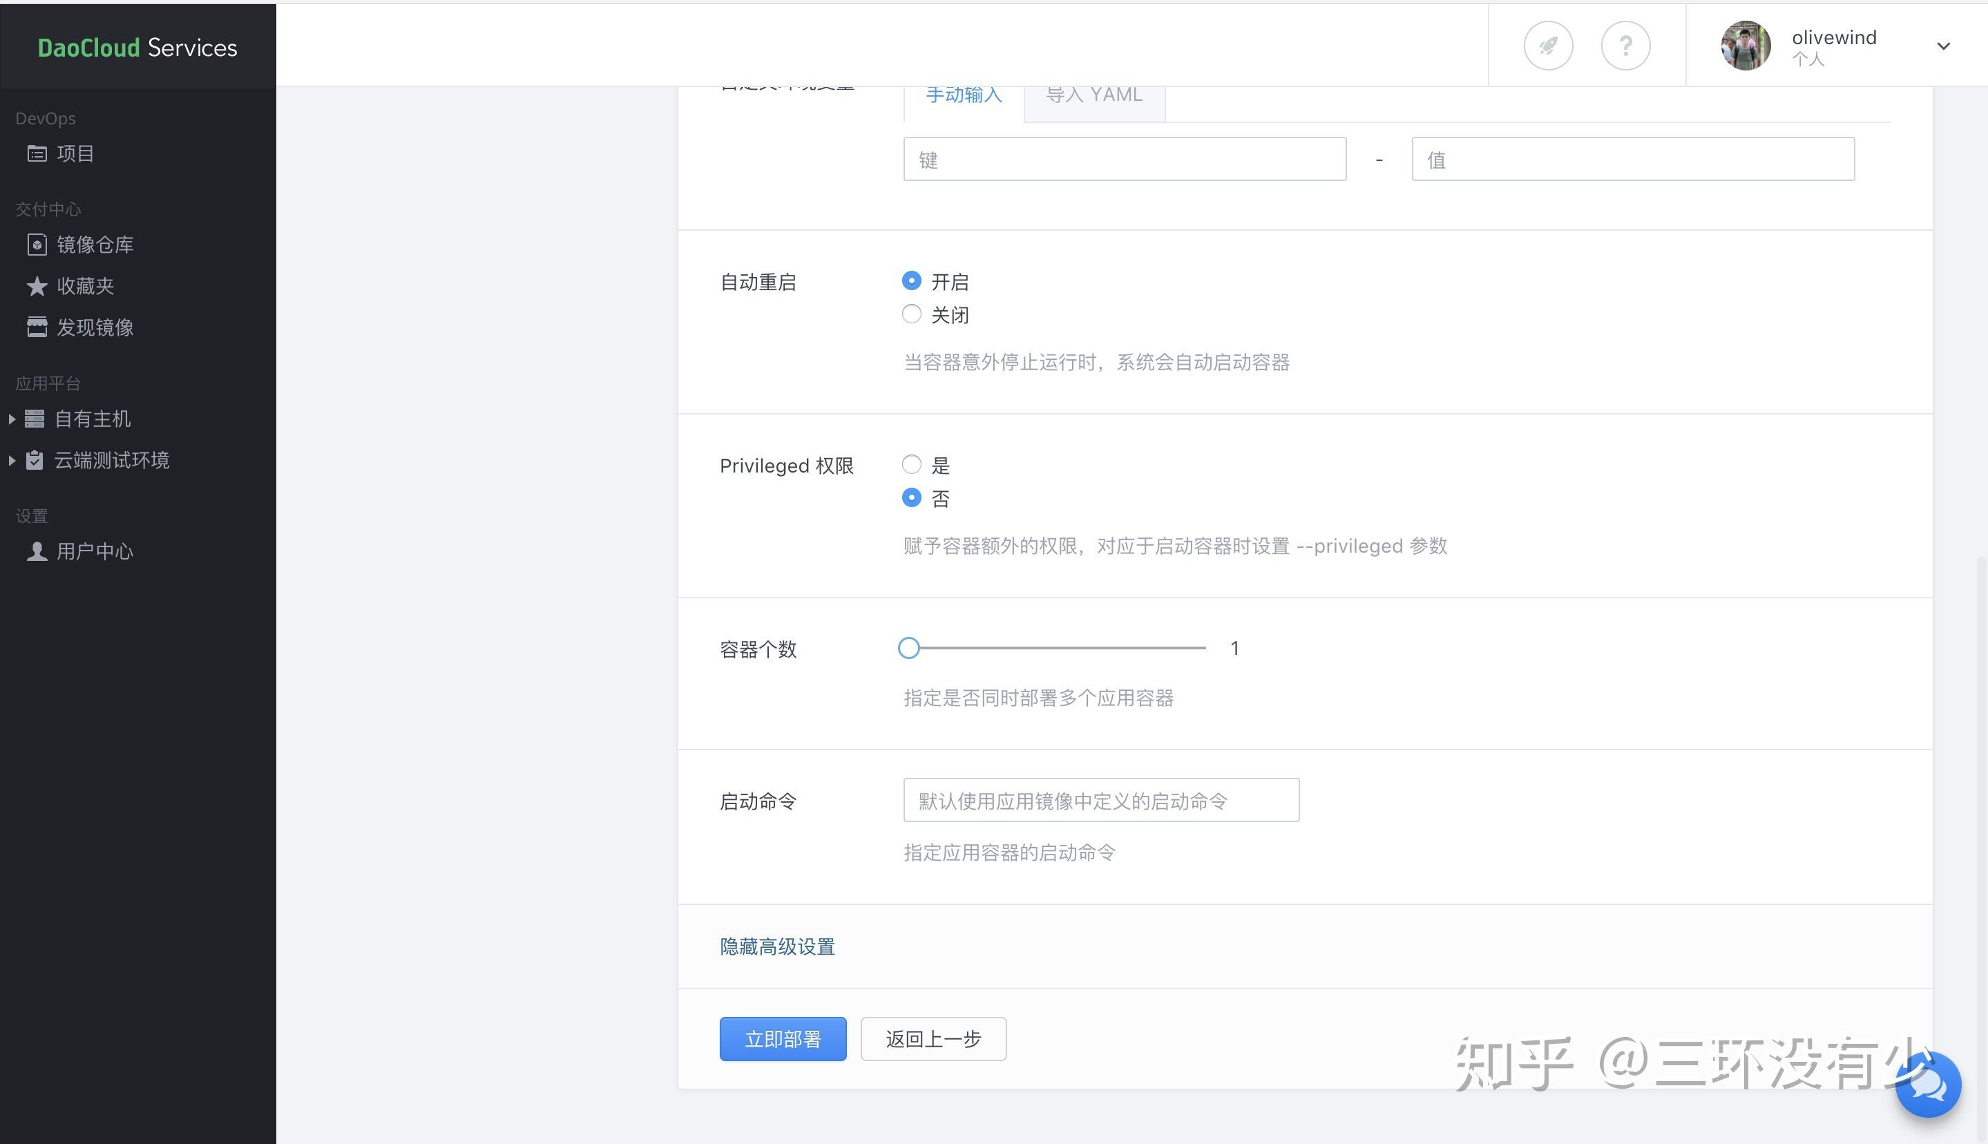Viewport: 1988px width, 1144px height.
Task: Click the 容器个数 slider handle
Action: pyautogui.click(x=909, y=648)
